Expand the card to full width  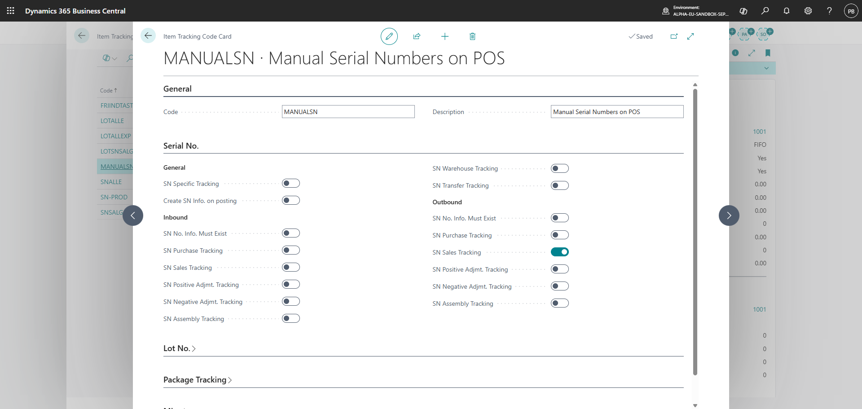coord(690,36)
